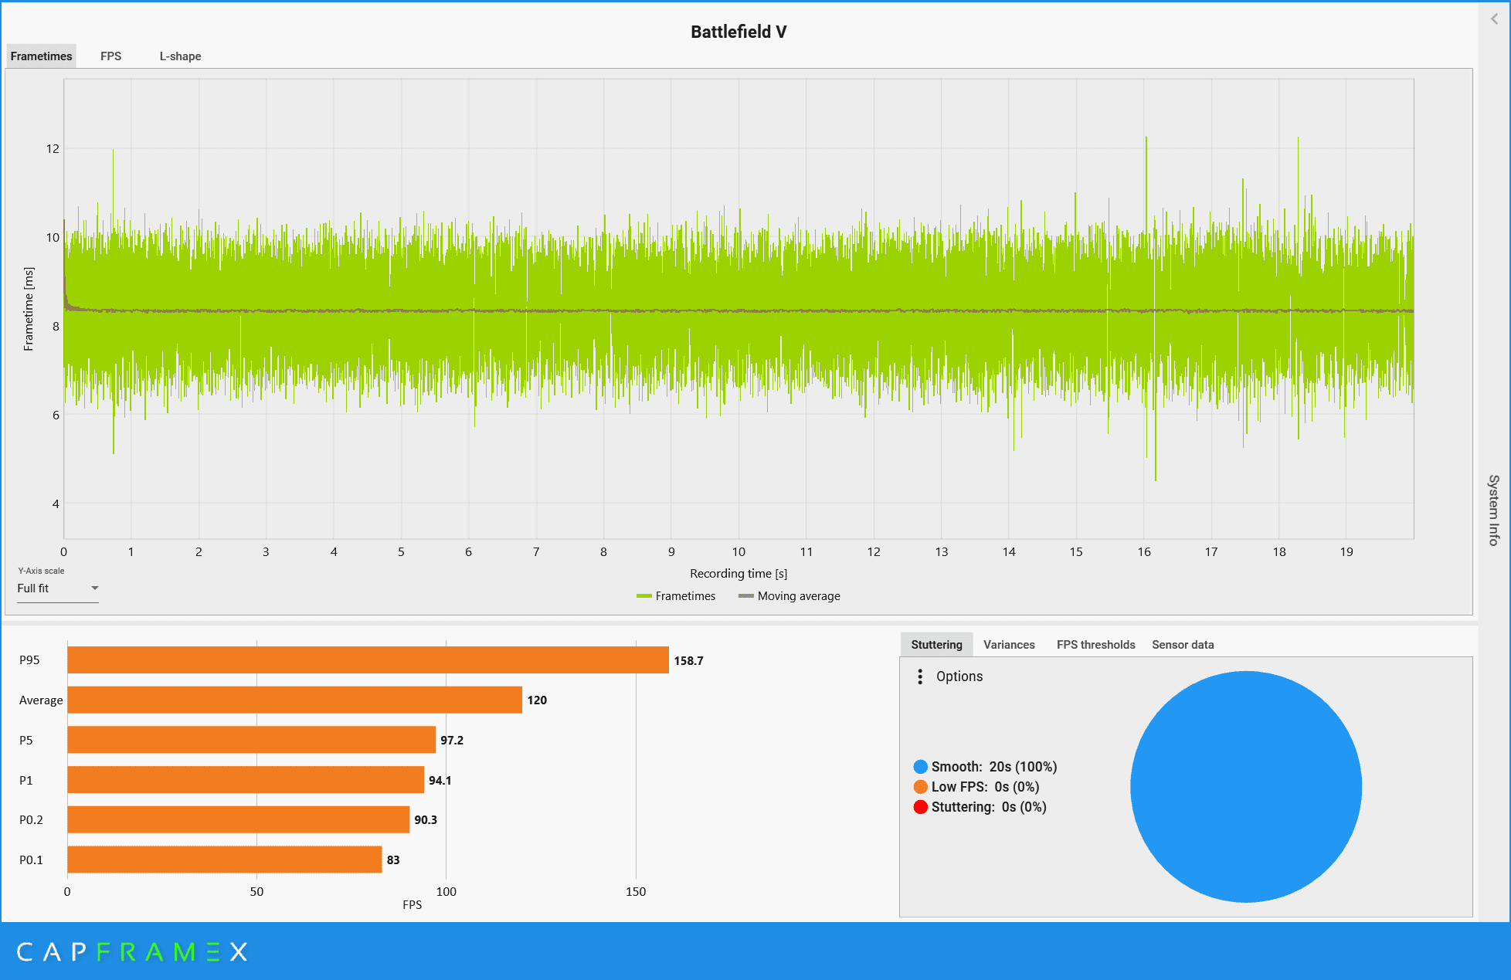Image resolution: width=1511 pixels, height=980 pixels.
Task: Show the Sensor data tab
Action: [x=1183, y=645]
